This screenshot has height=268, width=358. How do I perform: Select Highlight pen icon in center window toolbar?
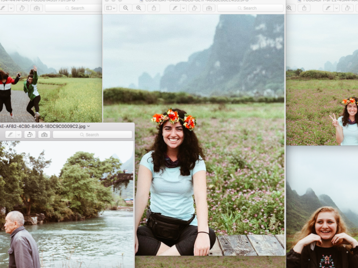pos(175,8)
